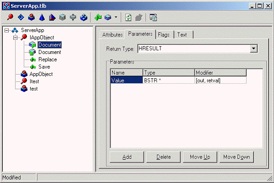This screenshot has height=183, width=274.
Task: Select the AppObject CoClass in tree
Action: coord(41,74)
